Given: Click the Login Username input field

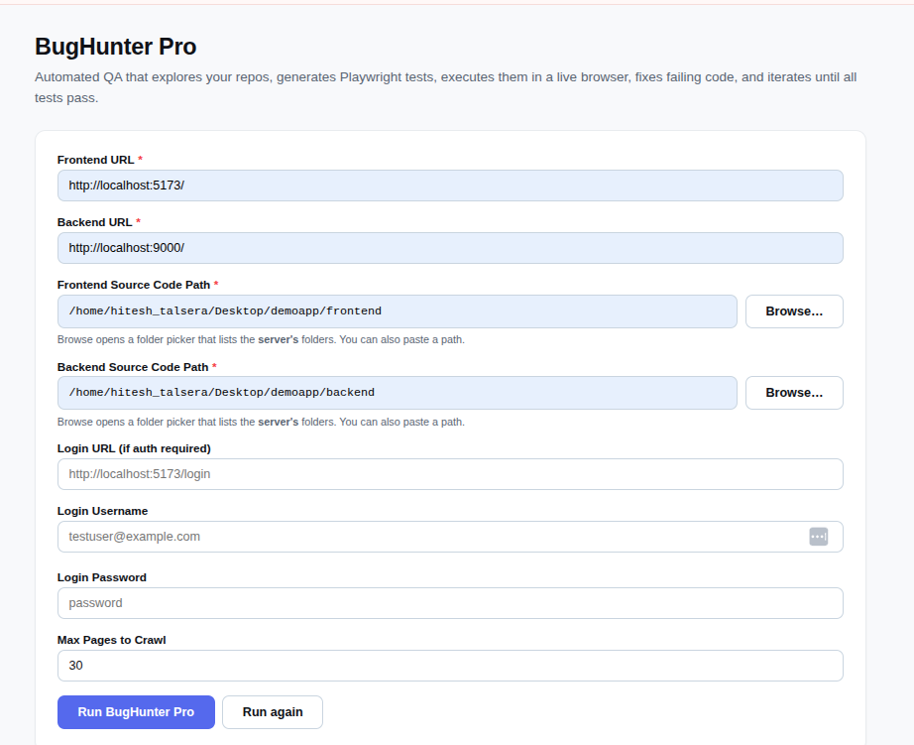Looking at the screenshot, I should click(x=450, y=537).
